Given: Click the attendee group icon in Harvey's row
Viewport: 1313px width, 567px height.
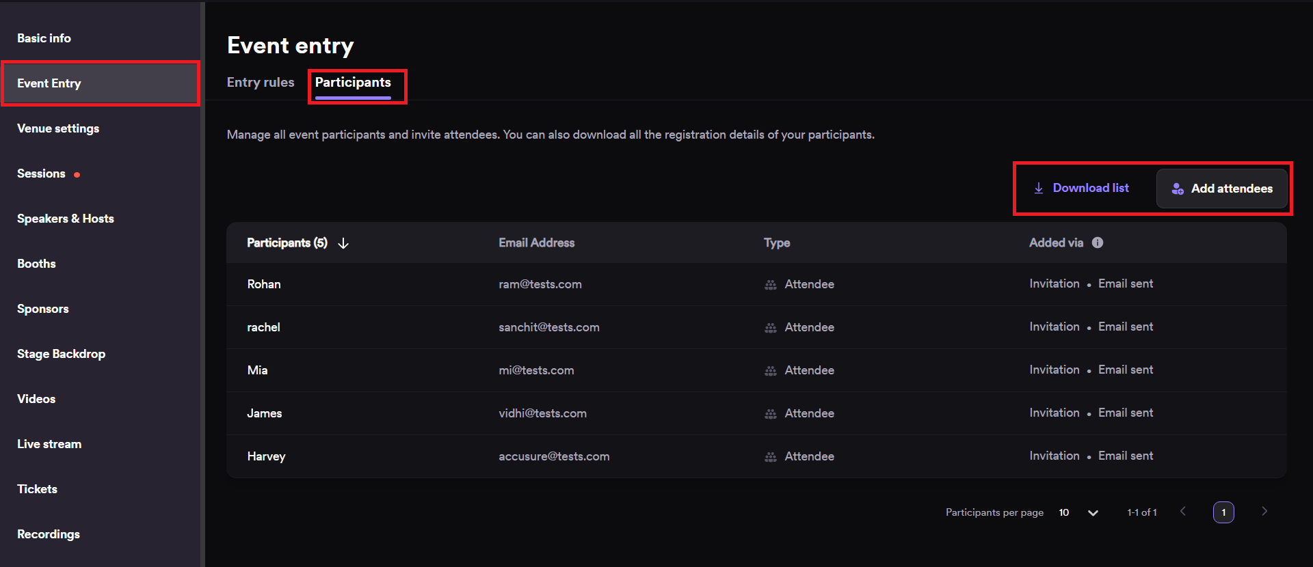Looking at the screenshot, I should coord(771,457).
